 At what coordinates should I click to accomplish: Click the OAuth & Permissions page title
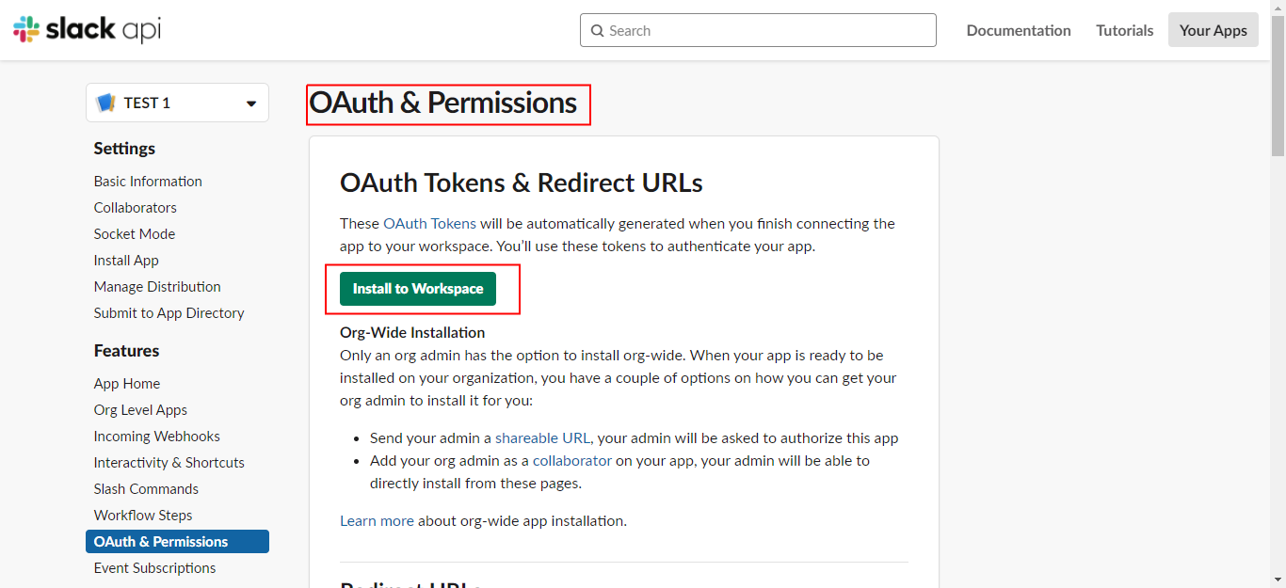pyautogui.click(x=443, y=103)
